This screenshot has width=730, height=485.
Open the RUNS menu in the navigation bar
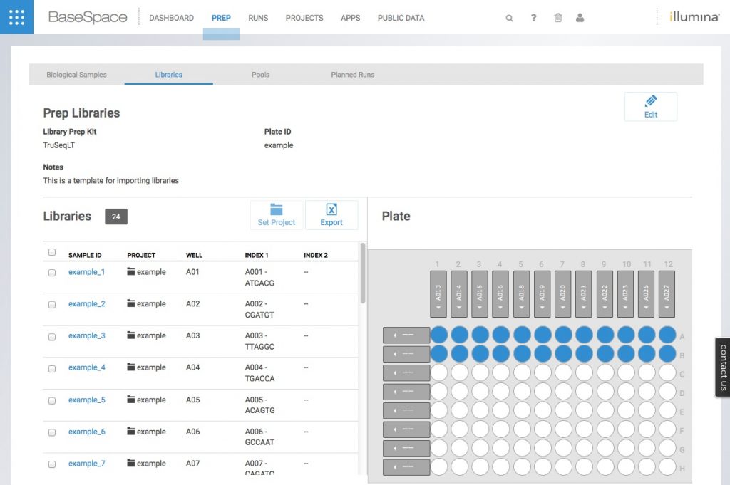[x=258, y=18]
